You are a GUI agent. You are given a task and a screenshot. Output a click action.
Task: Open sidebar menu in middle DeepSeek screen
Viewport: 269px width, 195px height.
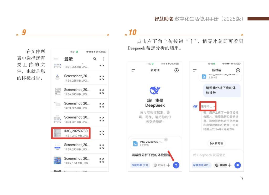133,70
